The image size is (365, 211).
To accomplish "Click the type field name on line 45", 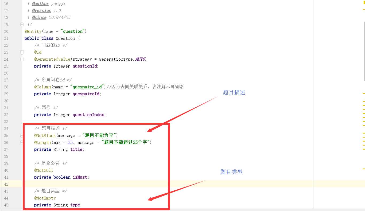I will click(x=75, y=205).
